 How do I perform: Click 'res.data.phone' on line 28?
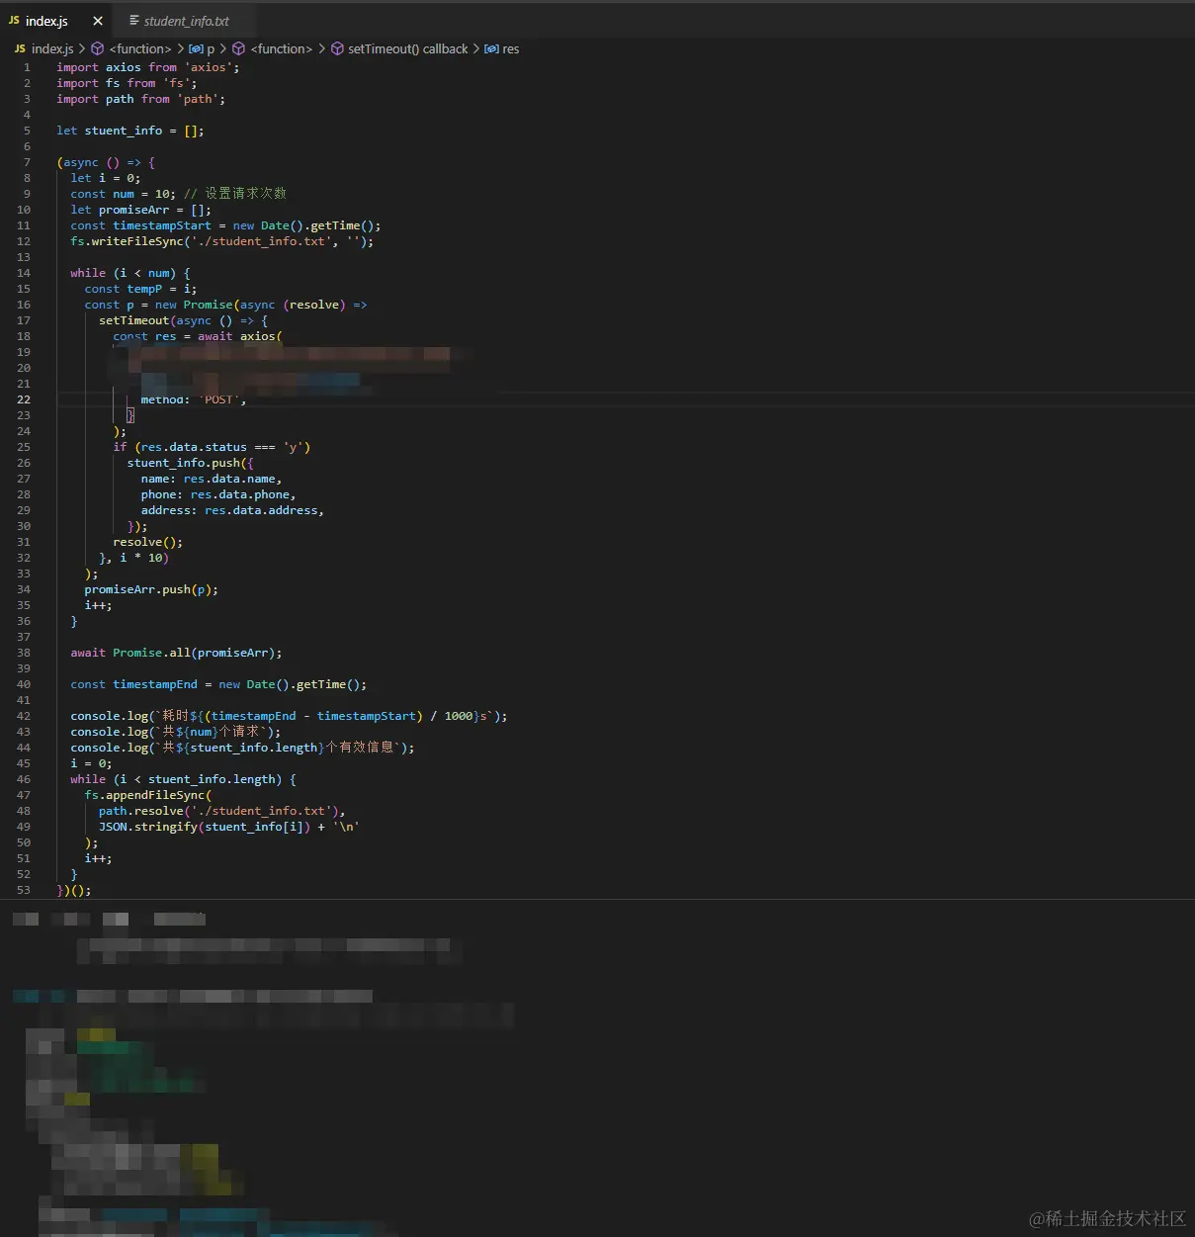tap(240, 494)
